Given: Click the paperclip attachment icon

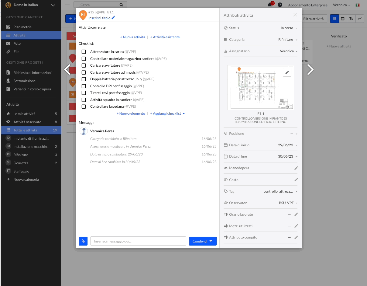Looking at the screenshot, I should tap(83, 241).
